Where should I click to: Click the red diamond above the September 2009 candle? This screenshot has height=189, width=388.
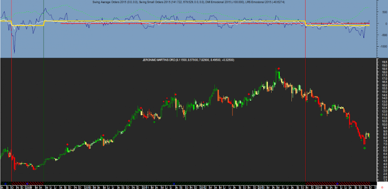(x=67, y=144)
